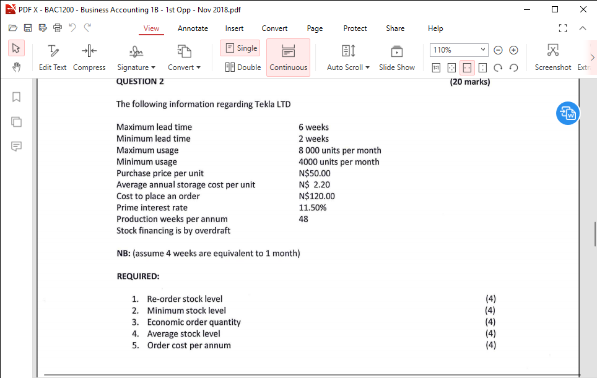Click the 'Re-order stock level' list item

[x=185, y=299]
